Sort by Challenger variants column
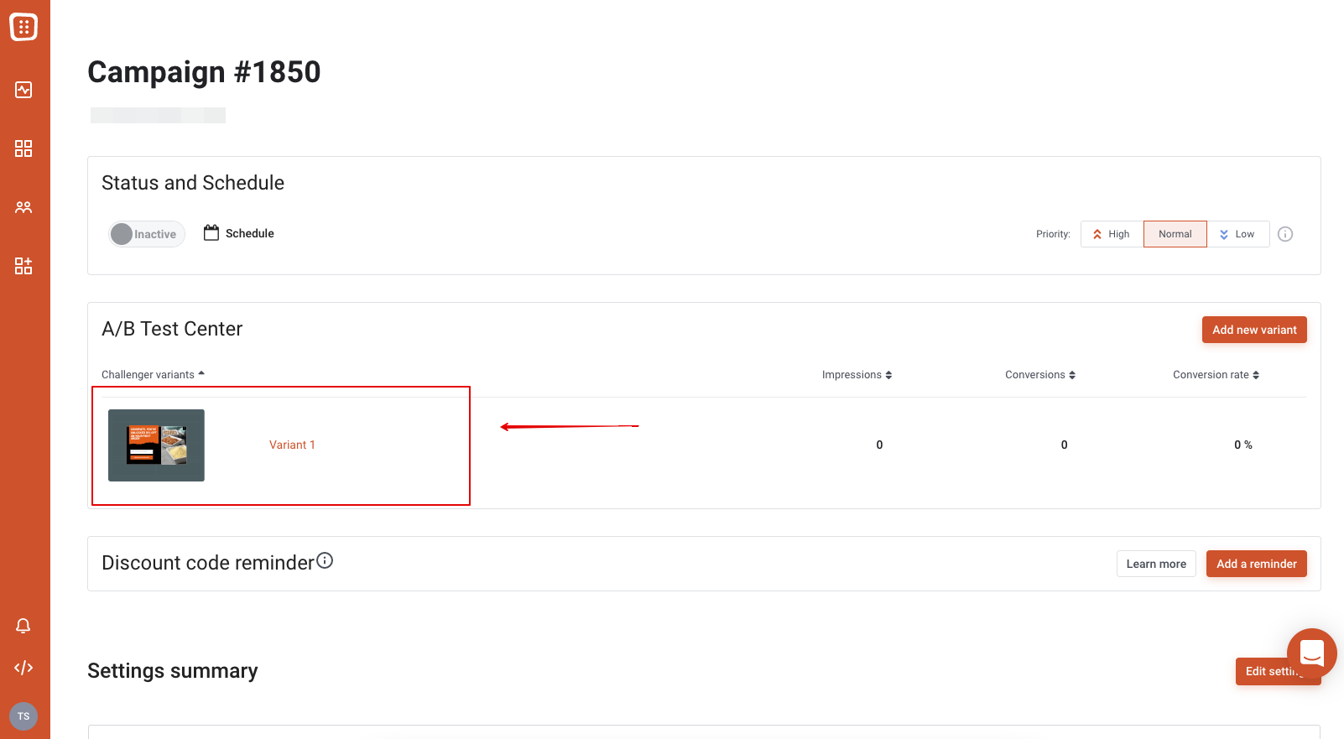This screenshot has height=739, width=1344. tap(153, 375)
